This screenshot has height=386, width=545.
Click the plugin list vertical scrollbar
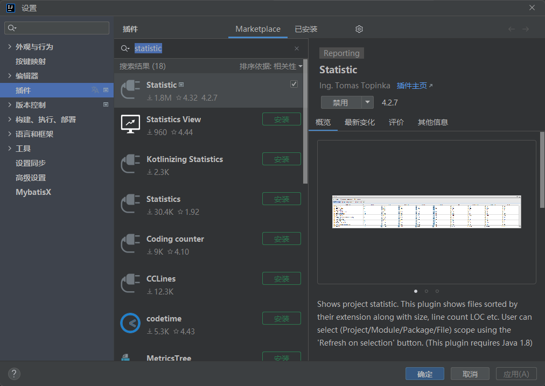point(305,124)
